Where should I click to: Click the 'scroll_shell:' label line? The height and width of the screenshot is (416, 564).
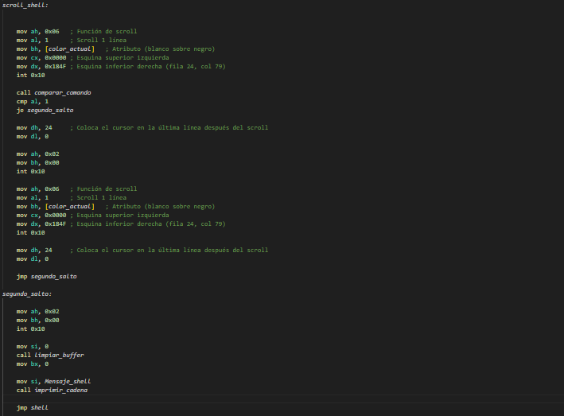25,5
